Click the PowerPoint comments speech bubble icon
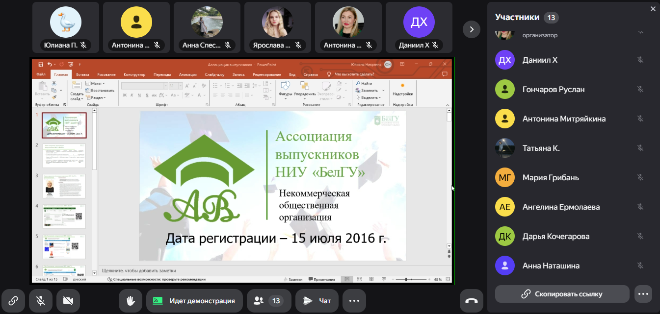 [445, 74]
